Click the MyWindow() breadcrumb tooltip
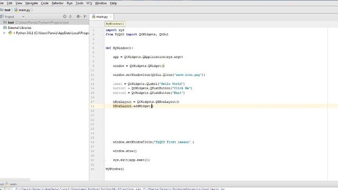The width and height of the screenshot is (338, 190). tap(115, 24)
